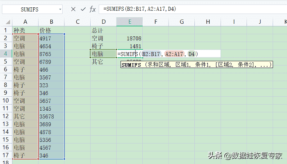Click cell with value 4878
This screenshot has height=164, width=287.
pyautogui.click(x=51, y=132)
